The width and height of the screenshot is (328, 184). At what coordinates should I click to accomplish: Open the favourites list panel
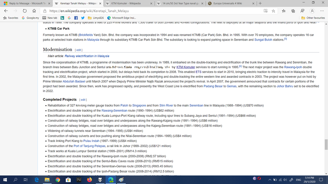tap(284, 11)
